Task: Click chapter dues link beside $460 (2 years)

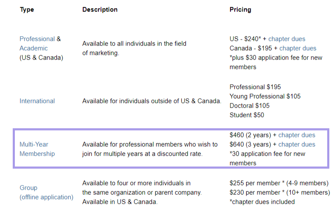Action: [297, 135]
